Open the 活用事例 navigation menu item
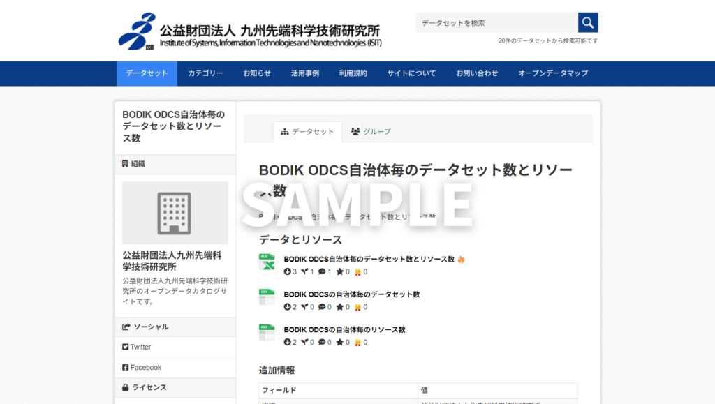This screenshot has width=715, height=404. click(304, 73)
